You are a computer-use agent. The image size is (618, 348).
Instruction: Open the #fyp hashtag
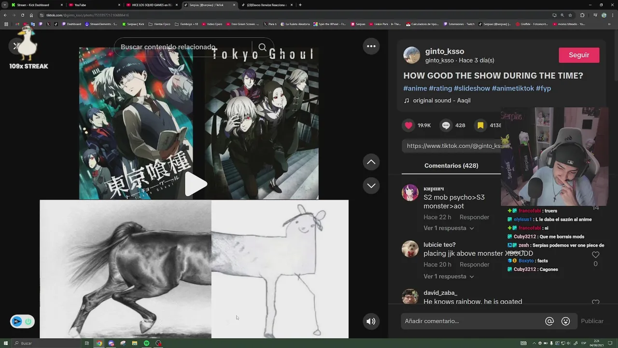[543, 88]
